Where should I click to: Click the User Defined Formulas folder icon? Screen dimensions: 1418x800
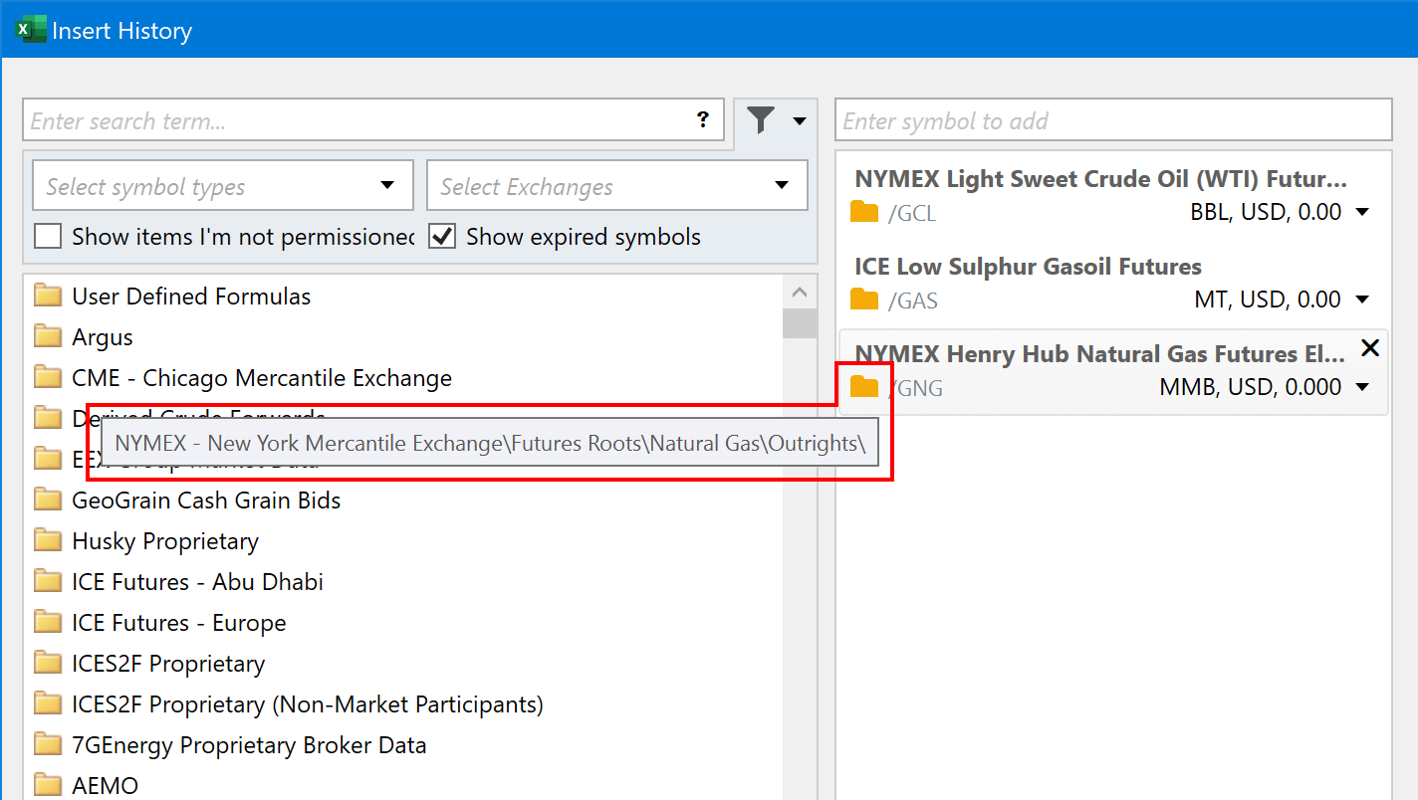pyautogui.click(x=48, y=297)
